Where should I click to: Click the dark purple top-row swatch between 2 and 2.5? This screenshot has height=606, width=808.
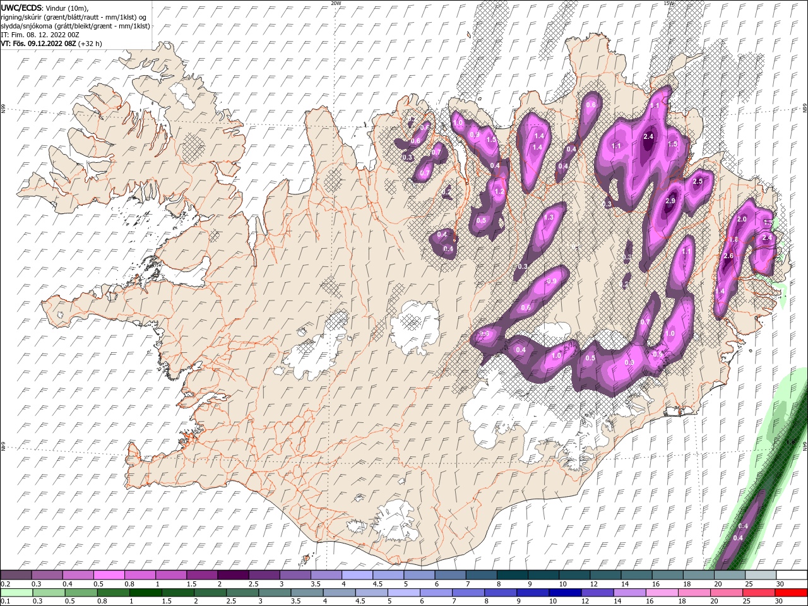[233, 575]
